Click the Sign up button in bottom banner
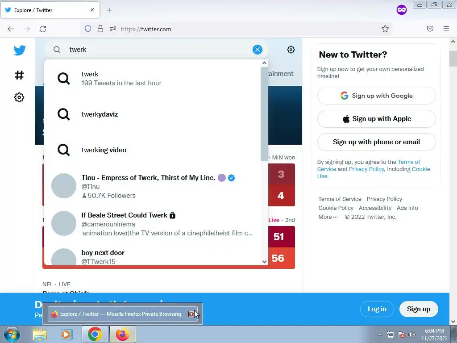The height and width of the screenshot is (343, 457). pyautogui.click(x=419, y=309)
